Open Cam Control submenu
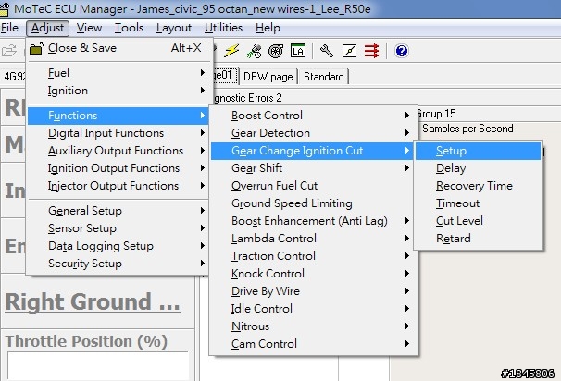 point(313,343)
